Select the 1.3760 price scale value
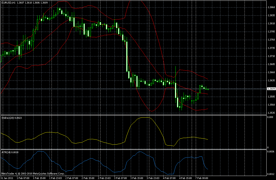Viewport: 276px width, 180px height. pos(271,40)
